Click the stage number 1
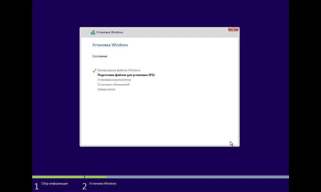The height and width of the screenshot is (192, 321). pos(37,186)
